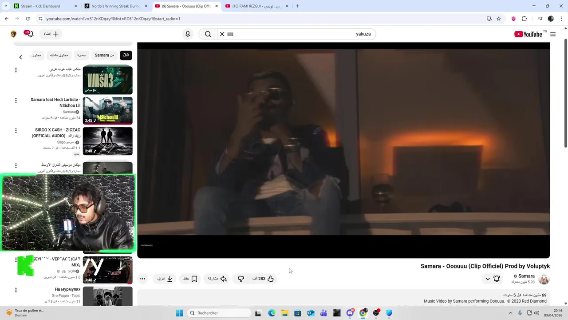This screenshot has height=320, width=568.
Task: Open the На мурмулях video thumbnail
Action: [x=107, y=296]
